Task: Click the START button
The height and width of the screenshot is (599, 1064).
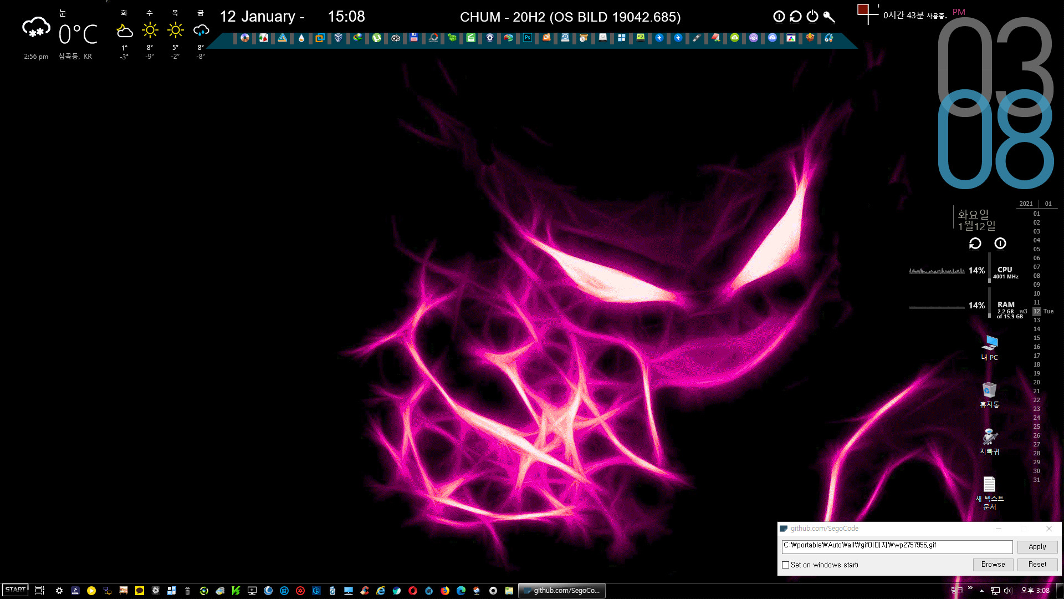Action: tap(16, 590)
